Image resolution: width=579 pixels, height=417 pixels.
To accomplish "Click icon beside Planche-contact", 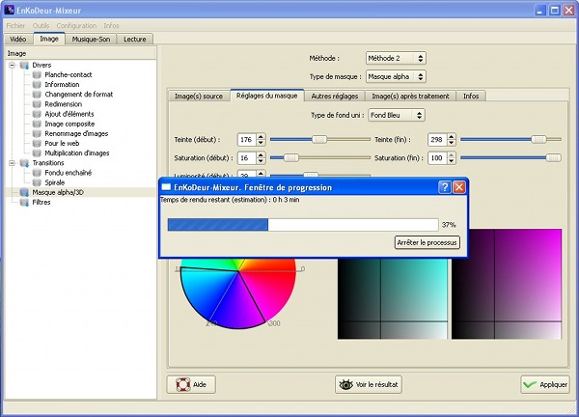I will pos(37,75).
